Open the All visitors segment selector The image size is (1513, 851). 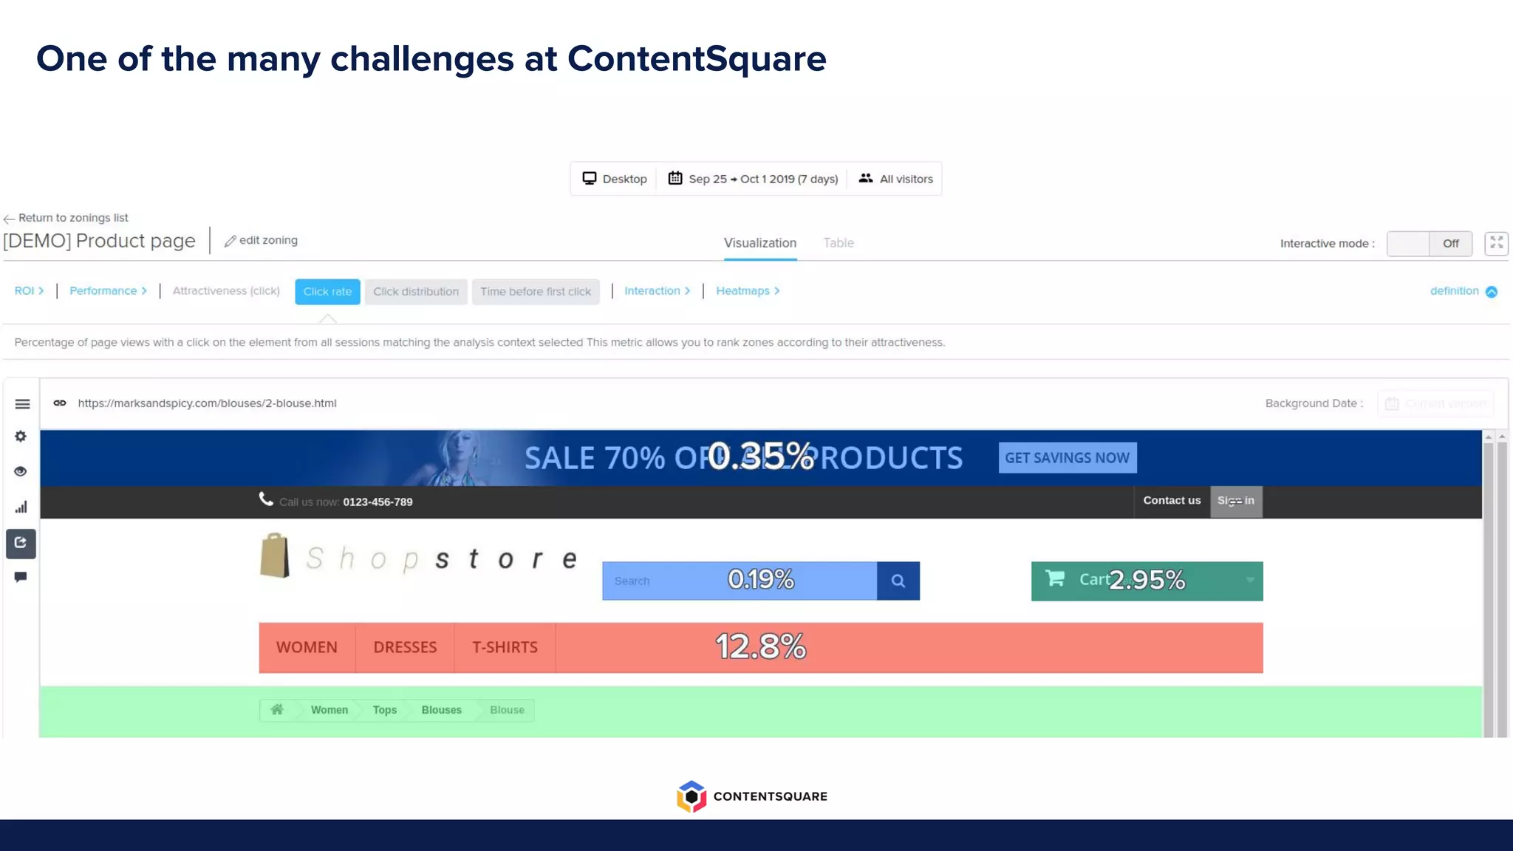click(x=895, y=179)
